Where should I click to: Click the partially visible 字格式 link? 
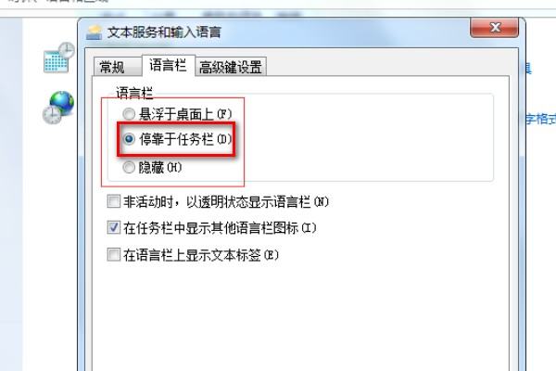click(x=540, y=119)
